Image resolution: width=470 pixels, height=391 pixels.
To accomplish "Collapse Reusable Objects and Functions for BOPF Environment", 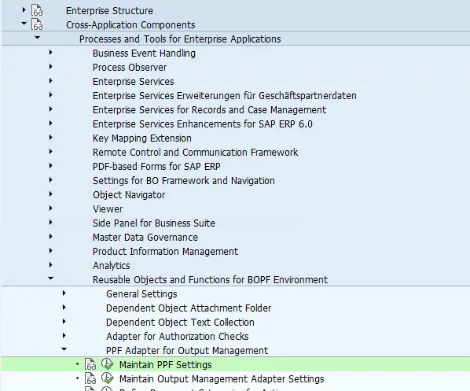I will coord(50,278).
